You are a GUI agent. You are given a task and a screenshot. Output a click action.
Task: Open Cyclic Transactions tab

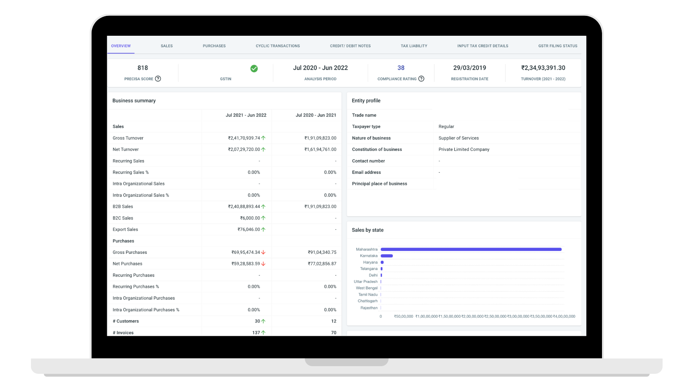(278, 46)
